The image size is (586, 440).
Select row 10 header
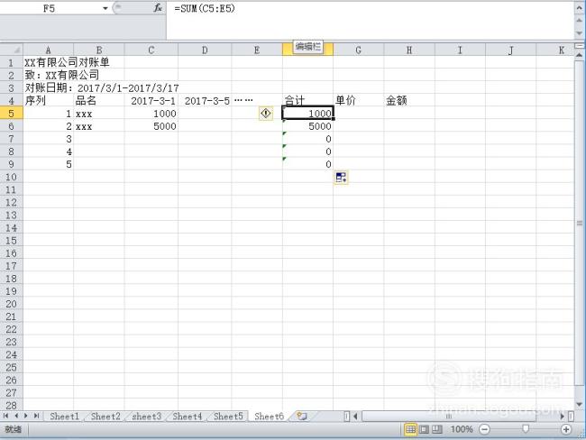tap(11, 177)
